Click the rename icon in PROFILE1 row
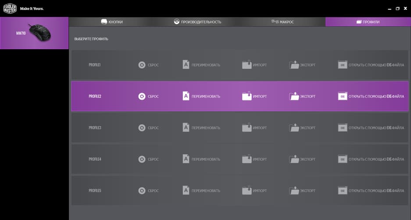The width and height of the screenshot is (411, 220). pyautogui.click(x=186, y=64)
